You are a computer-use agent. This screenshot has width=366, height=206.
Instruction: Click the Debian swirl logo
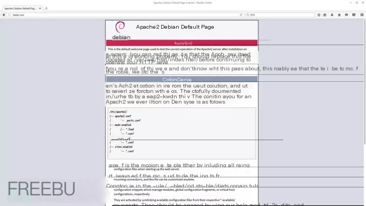pyautogui.click(x=120, y=27)
